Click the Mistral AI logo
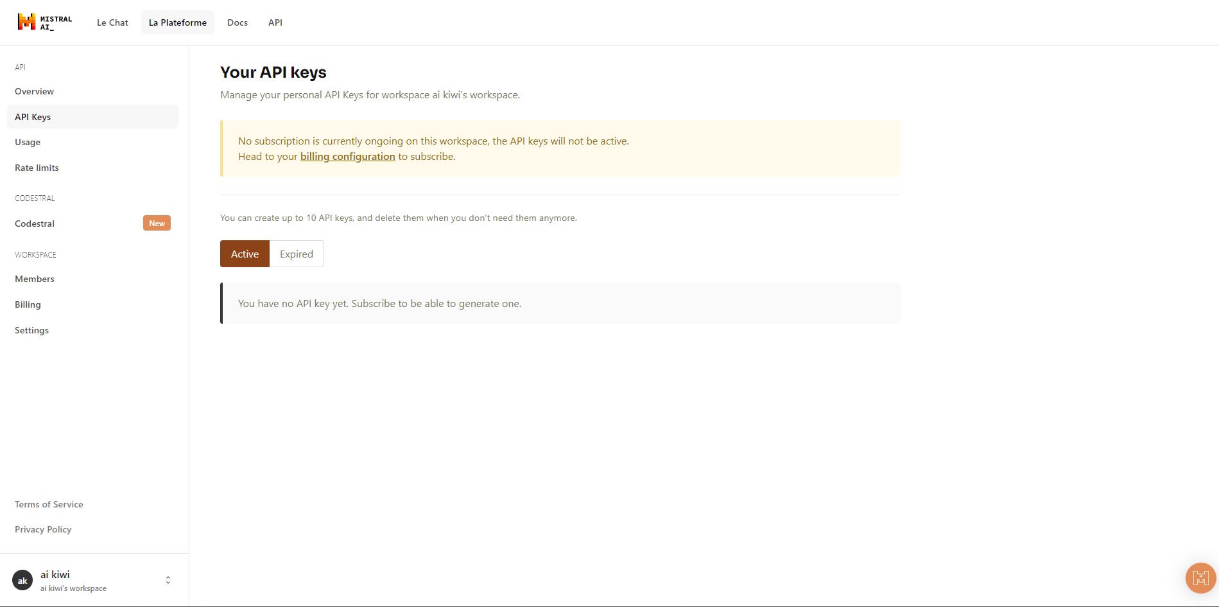 coord(45,22)
